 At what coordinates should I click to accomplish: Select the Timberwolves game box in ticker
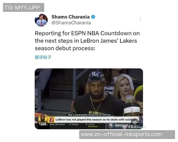pyautogui.click(x=124, y=126)
